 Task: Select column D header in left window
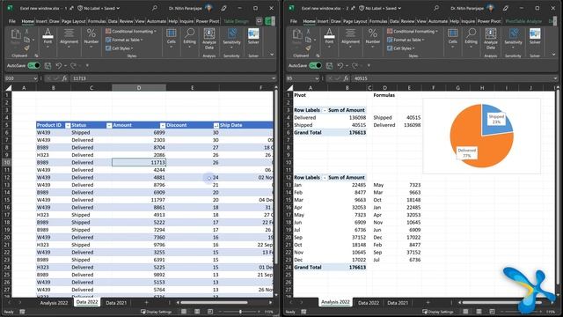coord(139,88)
